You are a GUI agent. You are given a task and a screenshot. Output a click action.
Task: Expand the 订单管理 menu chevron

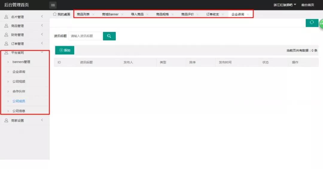[42, 43]
